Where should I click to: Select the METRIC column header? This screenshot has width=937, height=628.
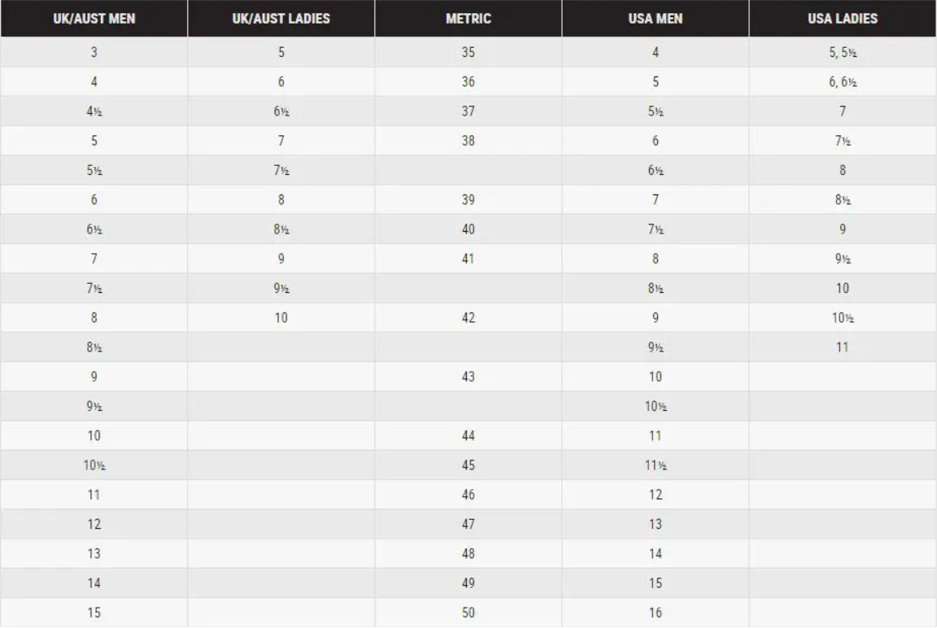point(468,19)
